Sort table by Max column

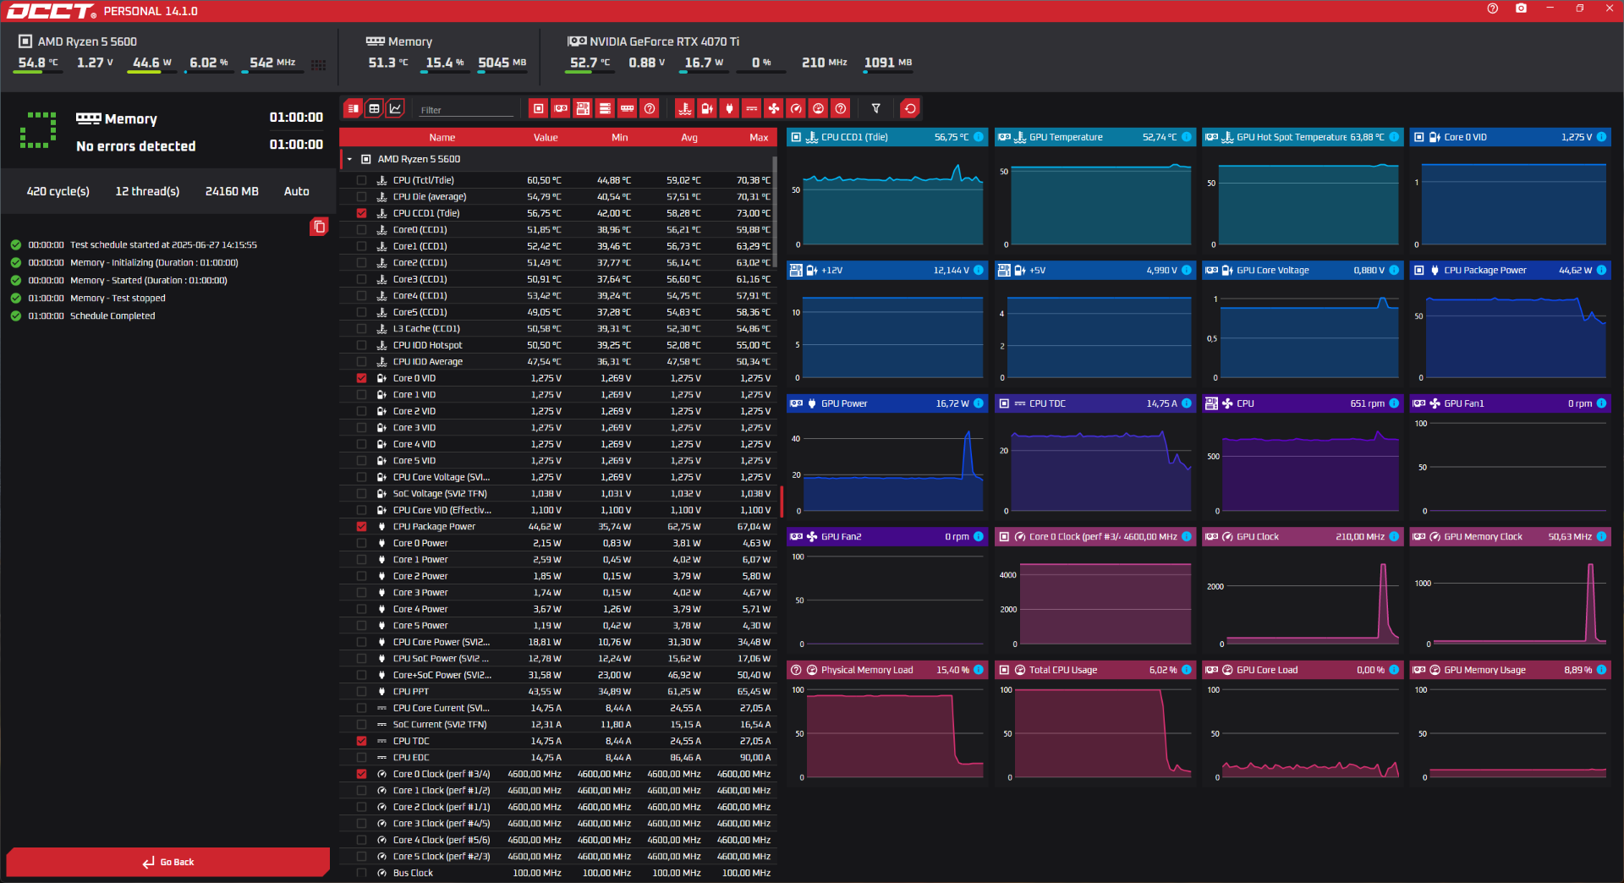(x=759, y=137)
